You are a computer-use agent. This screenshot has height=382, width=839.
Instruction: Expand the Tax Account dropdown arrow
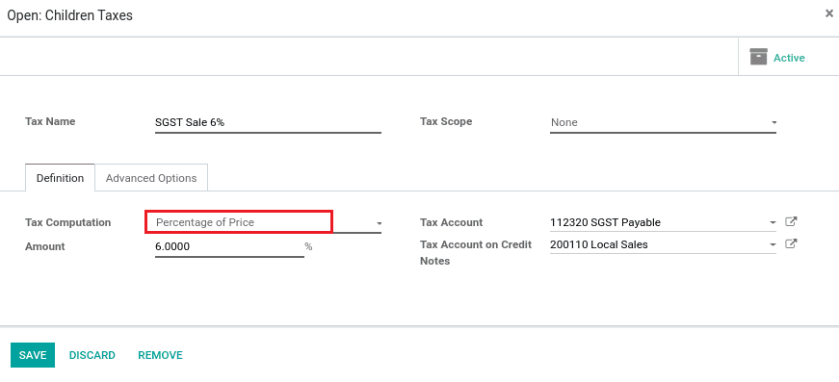(x=773, y=223)
